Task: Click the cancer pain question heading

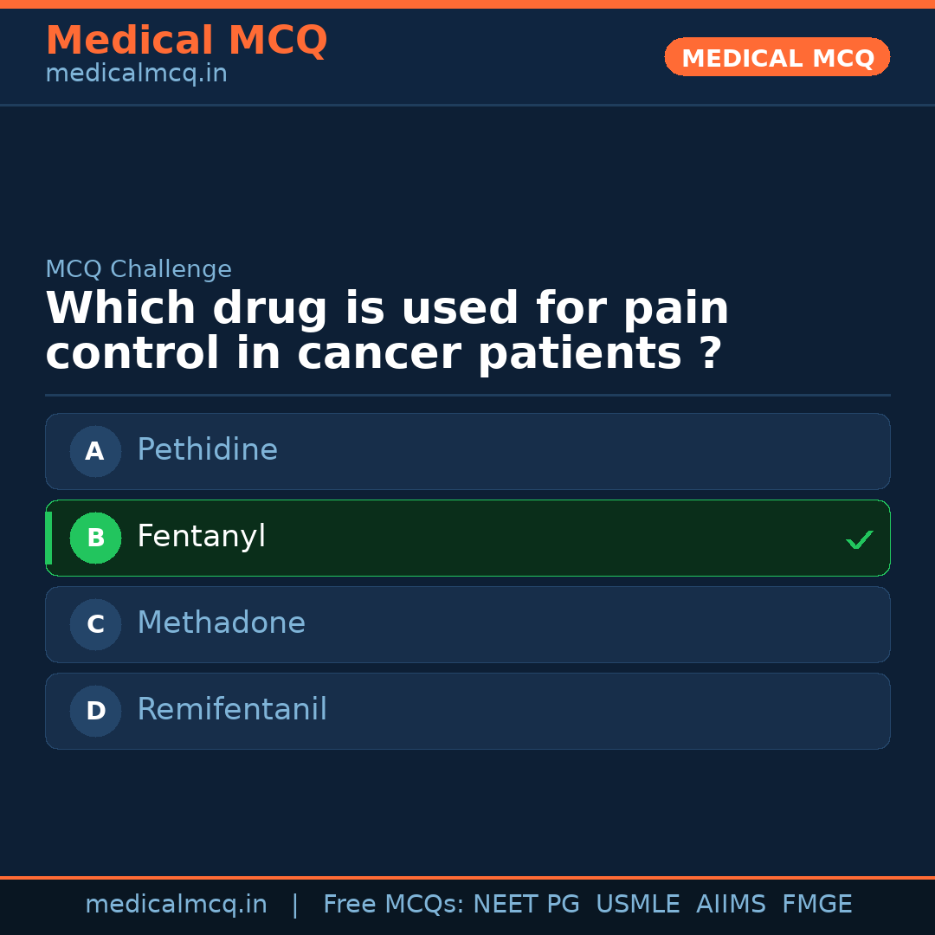Action: 387,332
